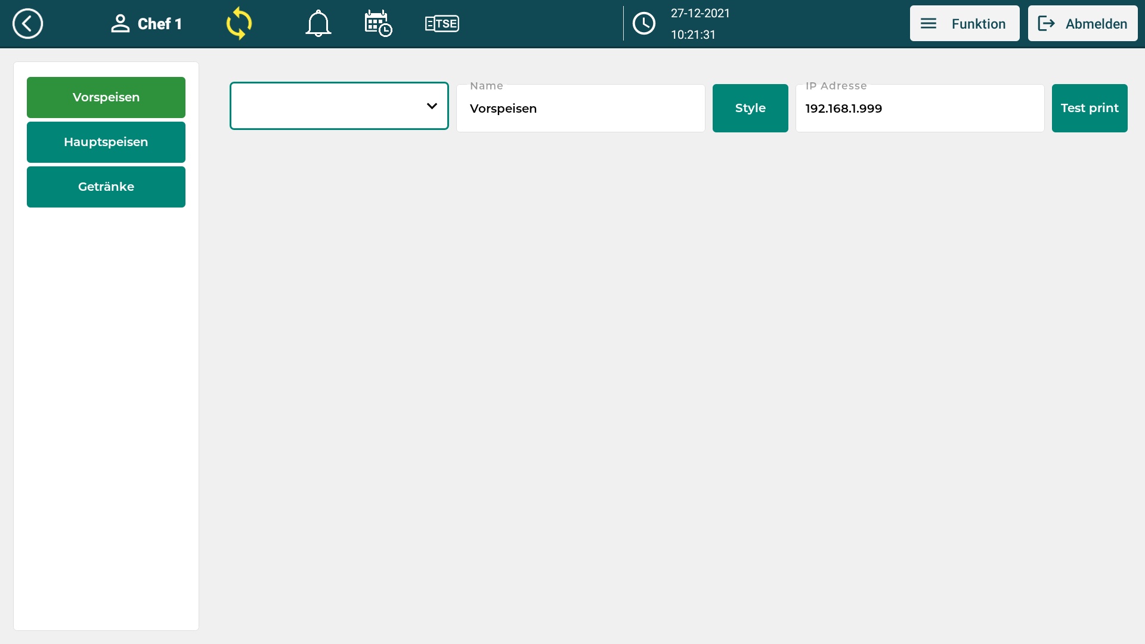
Task: Click the Chef 1 user profile icon
Action: [x=120, y=24]
